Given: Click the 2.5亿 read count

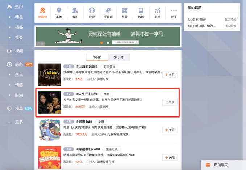Looking at the screenshot, I should click(x=79, y=79).
